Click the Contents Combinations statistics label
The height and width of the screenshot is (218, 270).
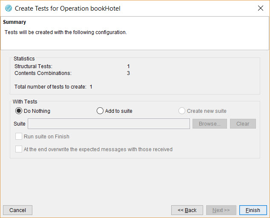[43, 73]
